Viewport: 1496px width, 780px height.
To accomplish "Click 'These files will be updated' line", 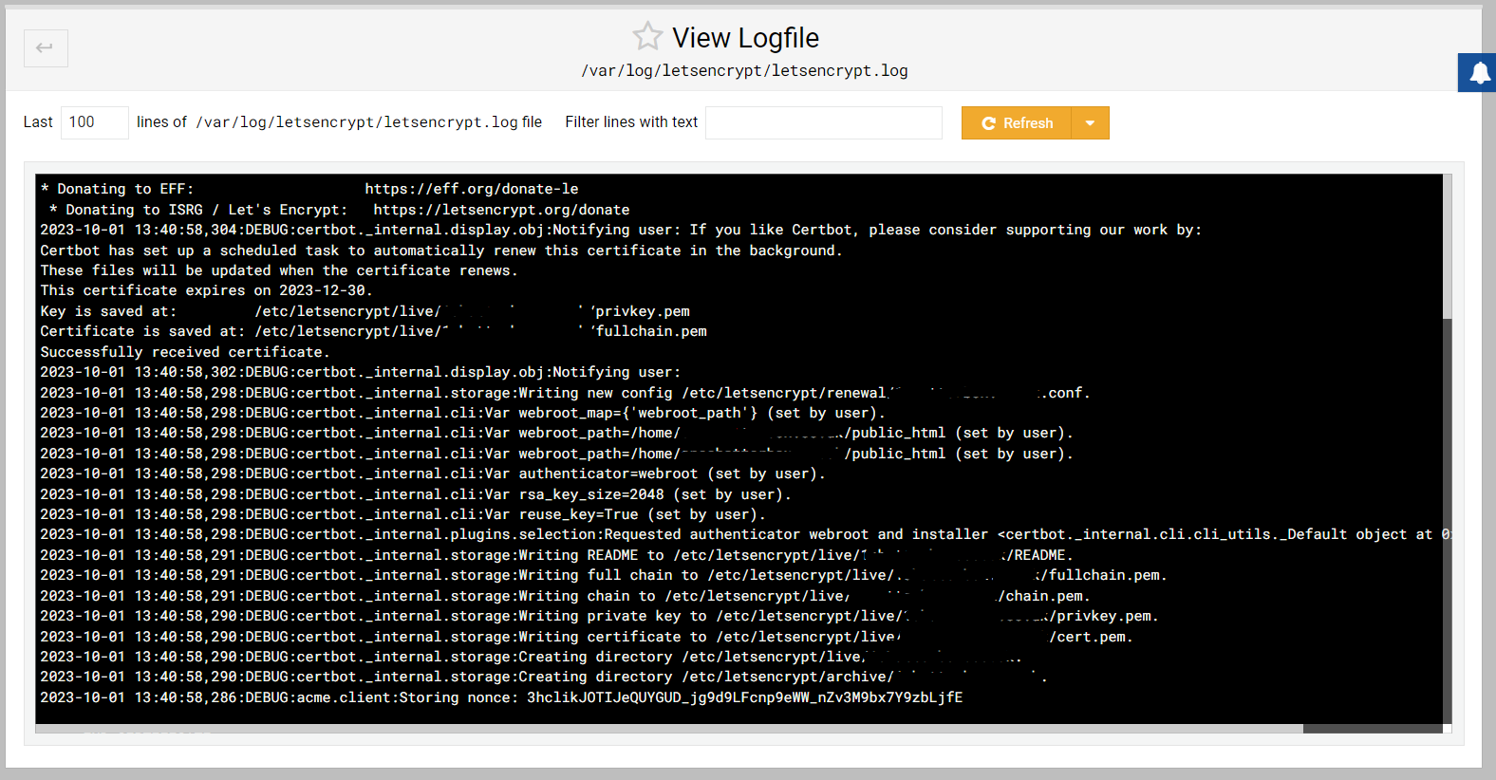I will point(279,270).
